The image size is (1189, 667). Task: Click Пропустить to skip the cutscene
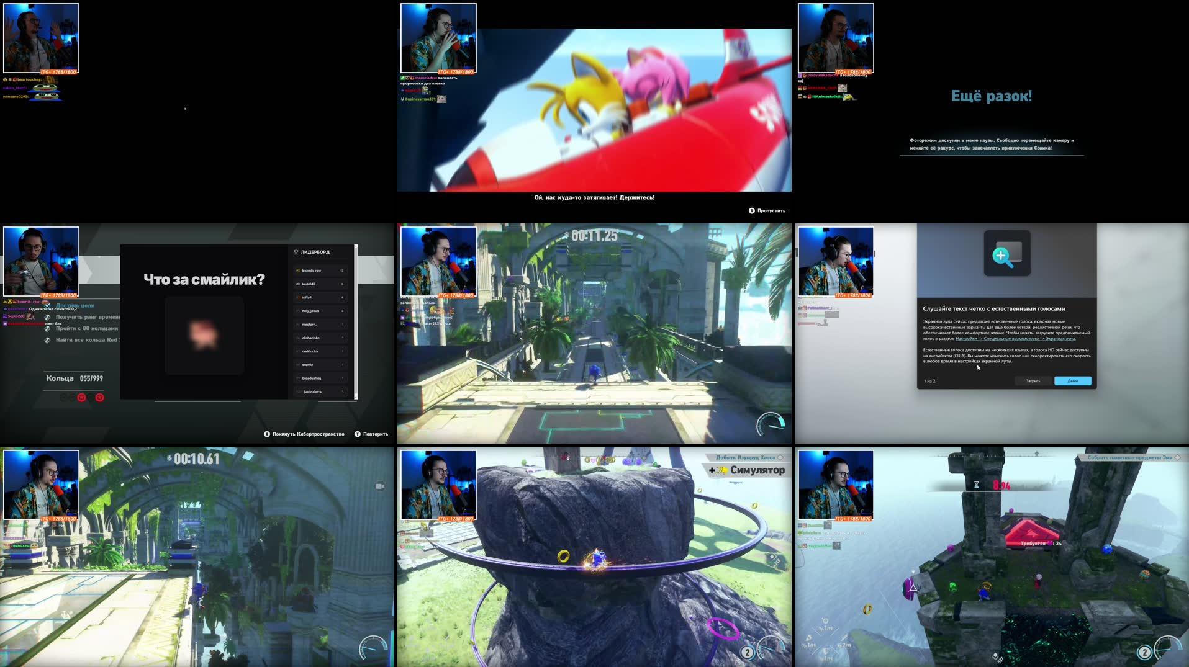[x=770, y=210]
